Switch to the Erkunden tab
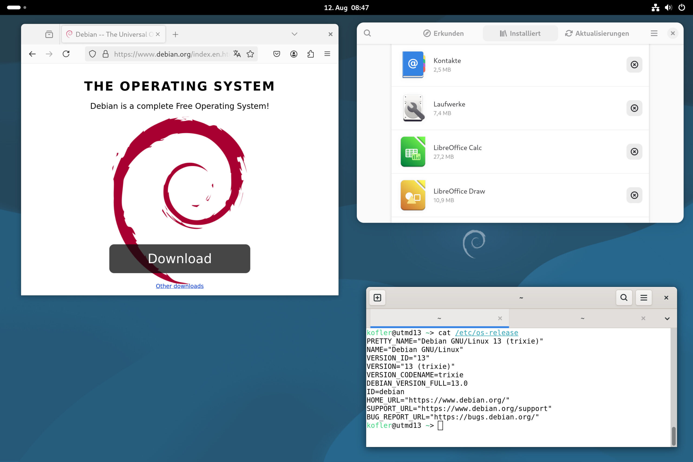This screenshot has height=462, width=693. tap(443, 33)
